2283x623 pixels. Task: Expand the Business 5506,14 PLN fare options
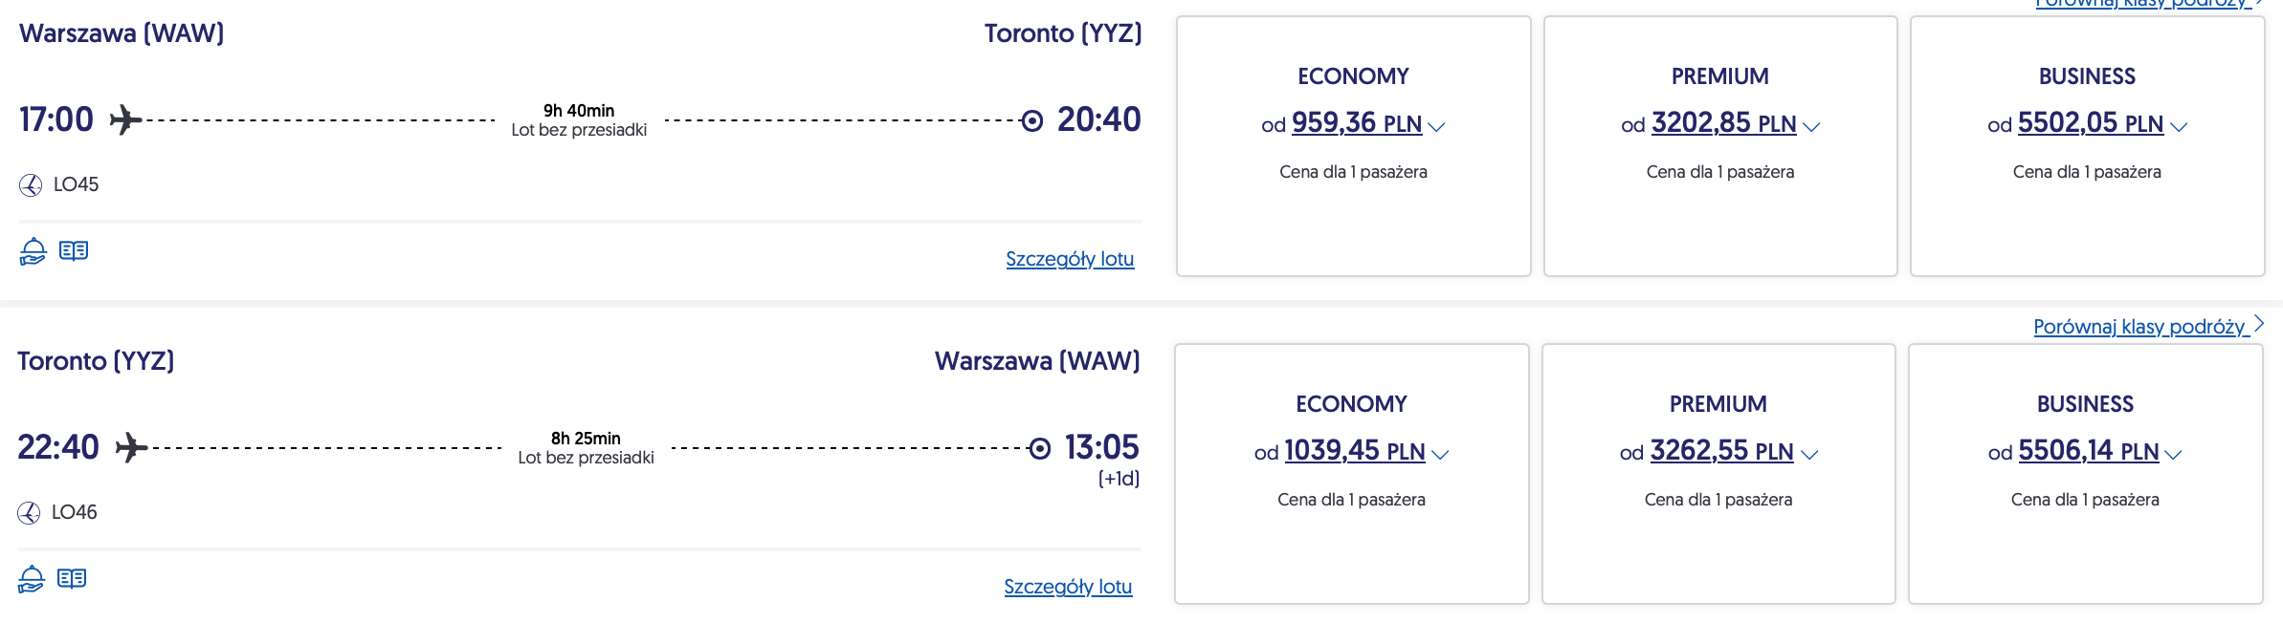click(x=2174, y=454)
